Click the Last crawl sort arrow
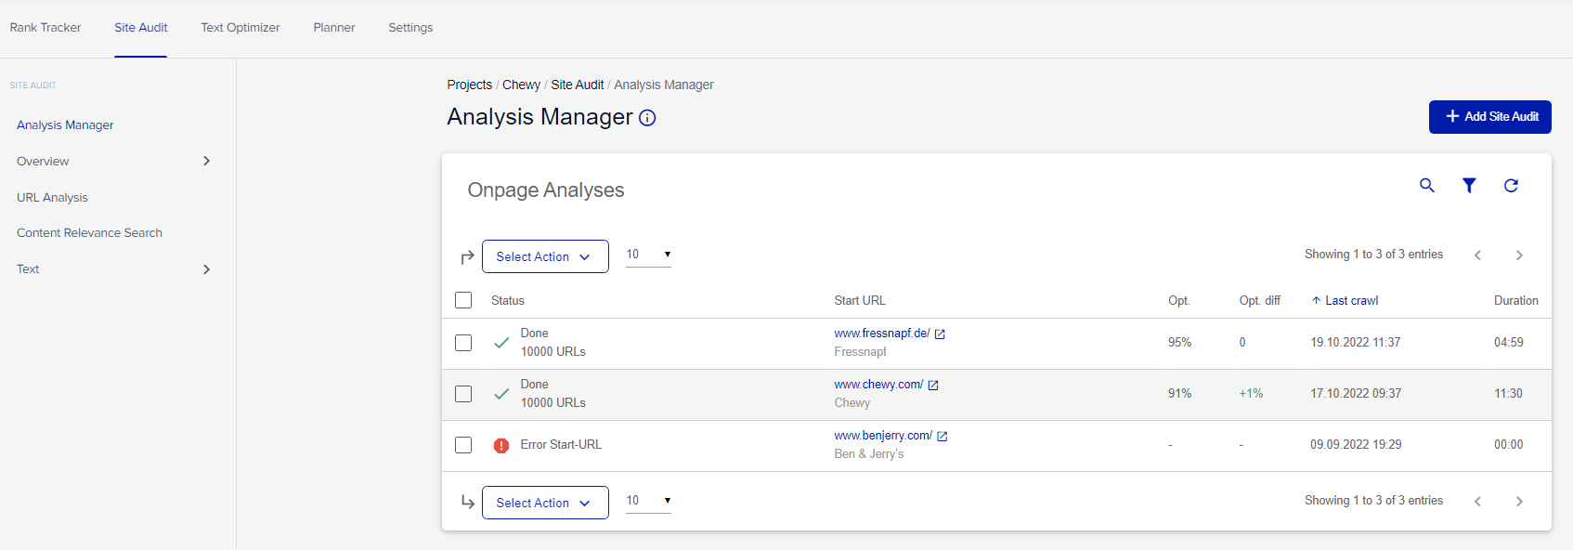1573x550 pixels. [x=1316, y=301]
